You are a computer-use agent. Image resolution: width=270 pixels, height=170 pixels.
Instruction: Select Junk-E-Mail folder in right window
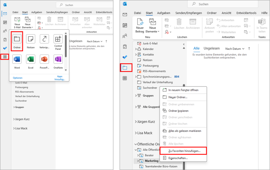(150, 44)
